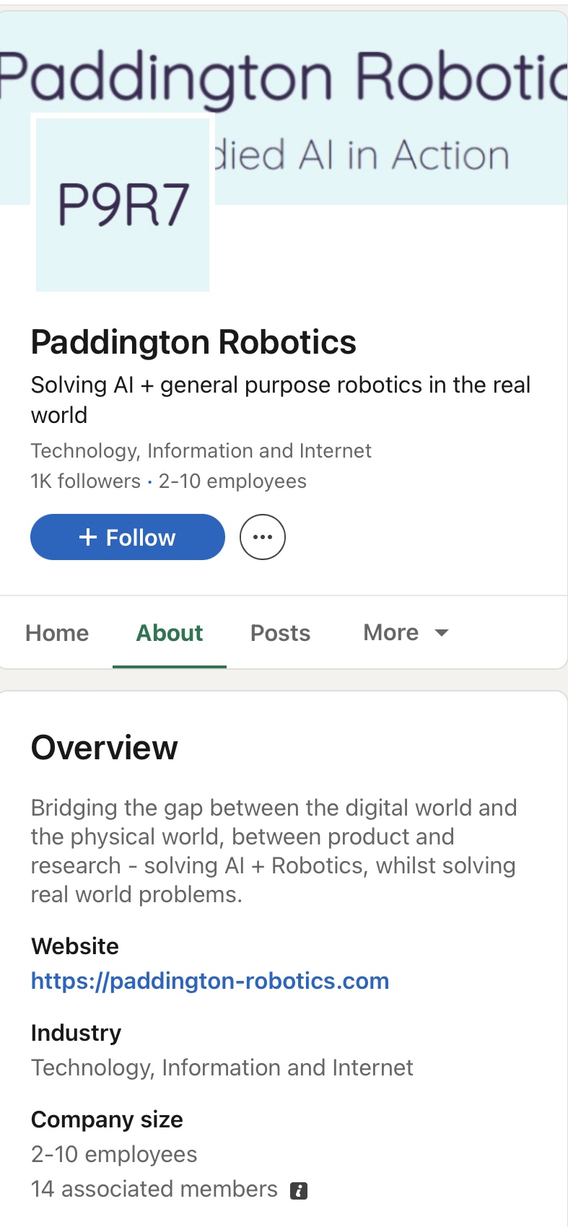Click the P9R7 company logo
Image resolution: width=568 pixels, height=1227 pixels.
click(123, 204)
